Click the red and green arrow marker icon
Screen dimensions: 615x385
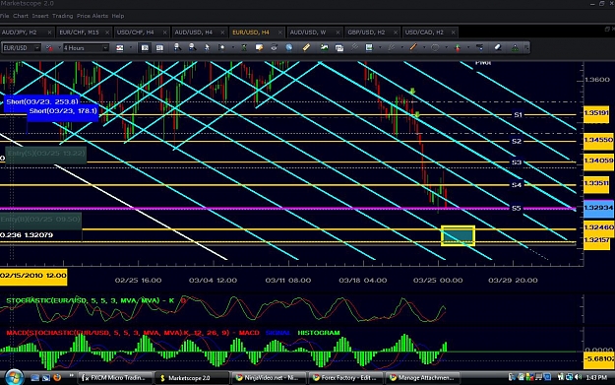point(458,47)
